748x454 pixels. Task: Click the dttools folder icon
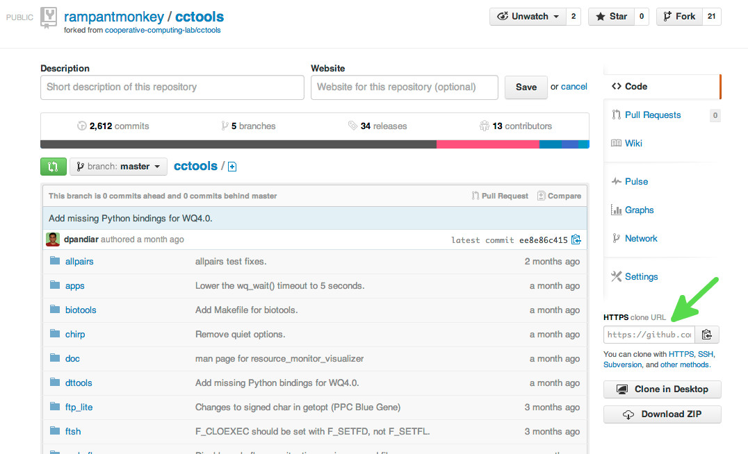click(x=55, y=382)
